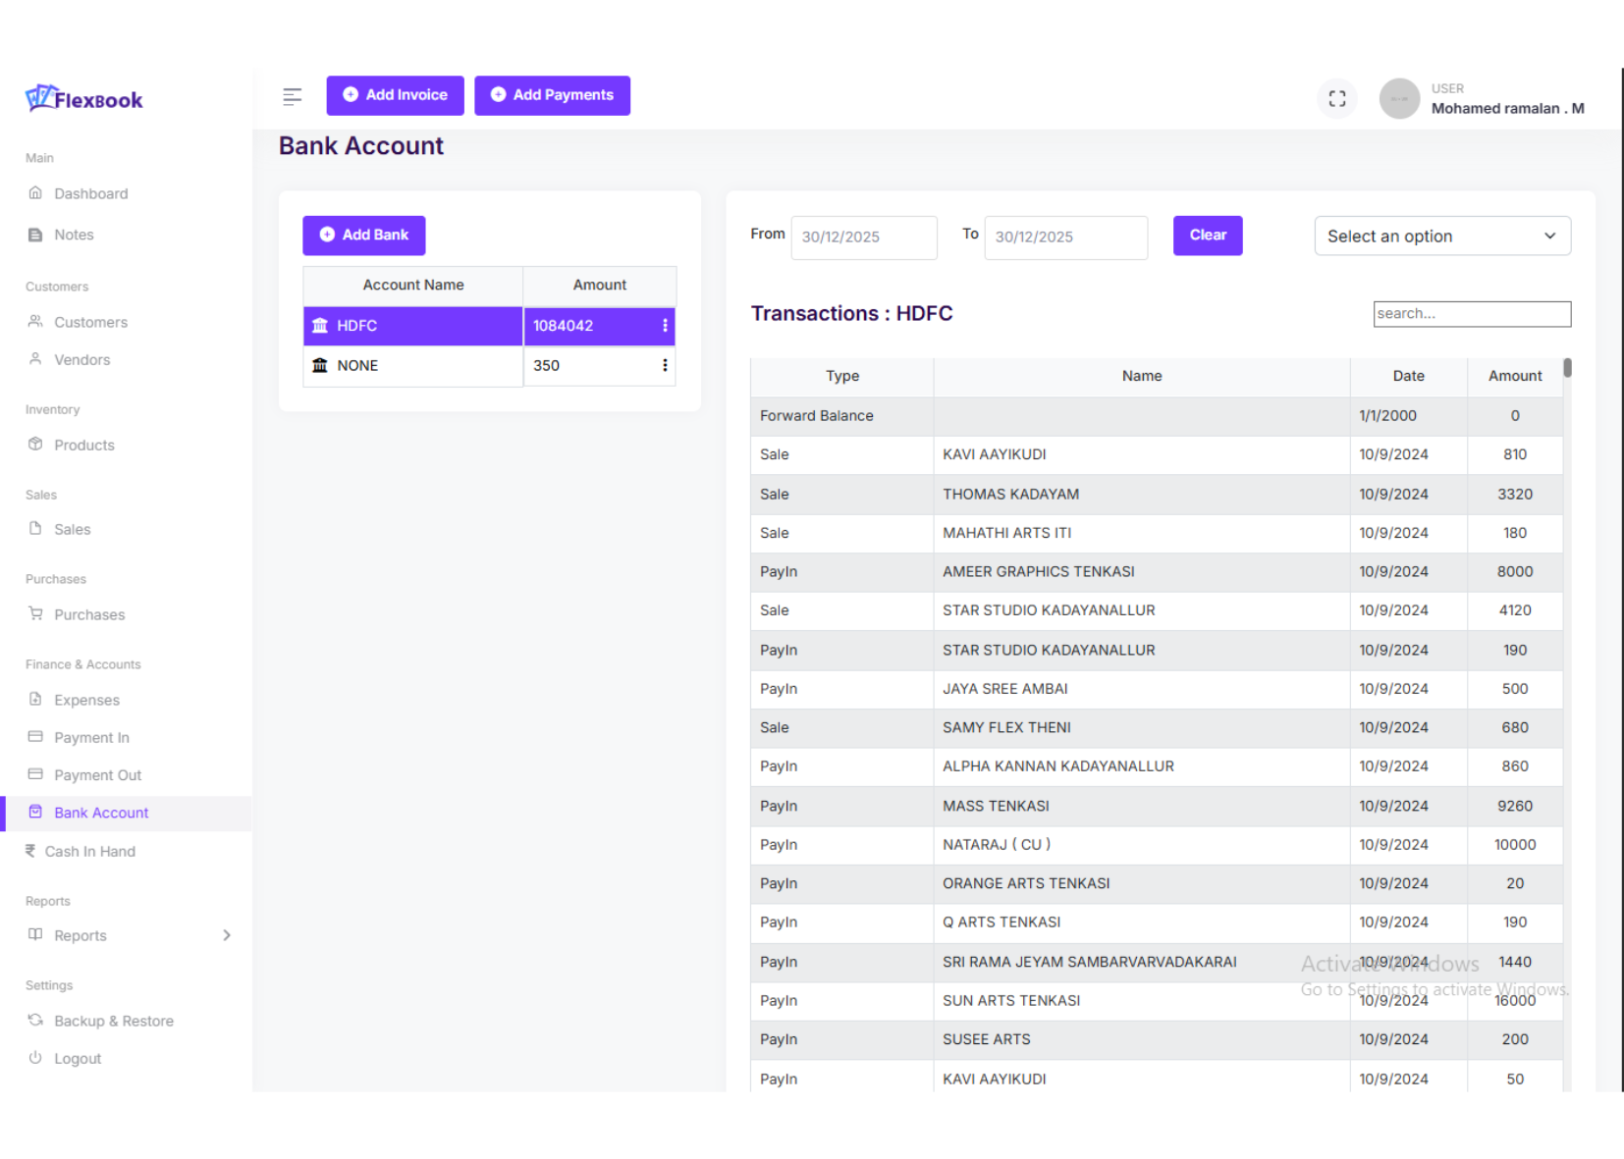1624x1159 pixels.
Task: Expand the Reports submenu chevron
Action: 227,935
